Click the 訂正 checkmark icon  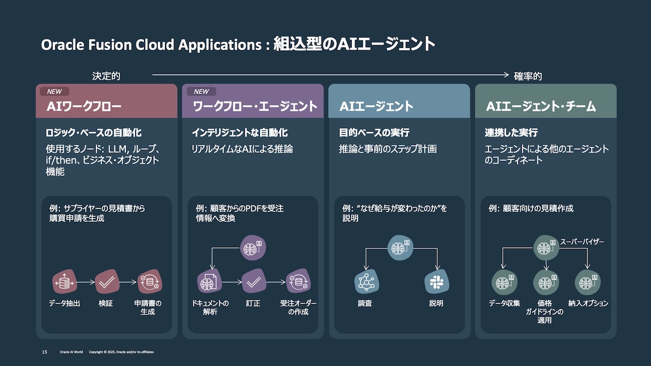pos(254,282)
